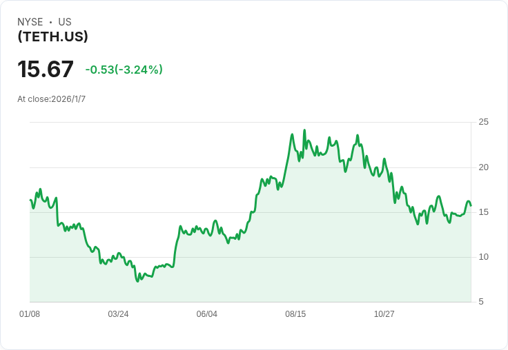Select the 01/08 date axis label
The image size is (508, 350).
(x=30, y=313)
